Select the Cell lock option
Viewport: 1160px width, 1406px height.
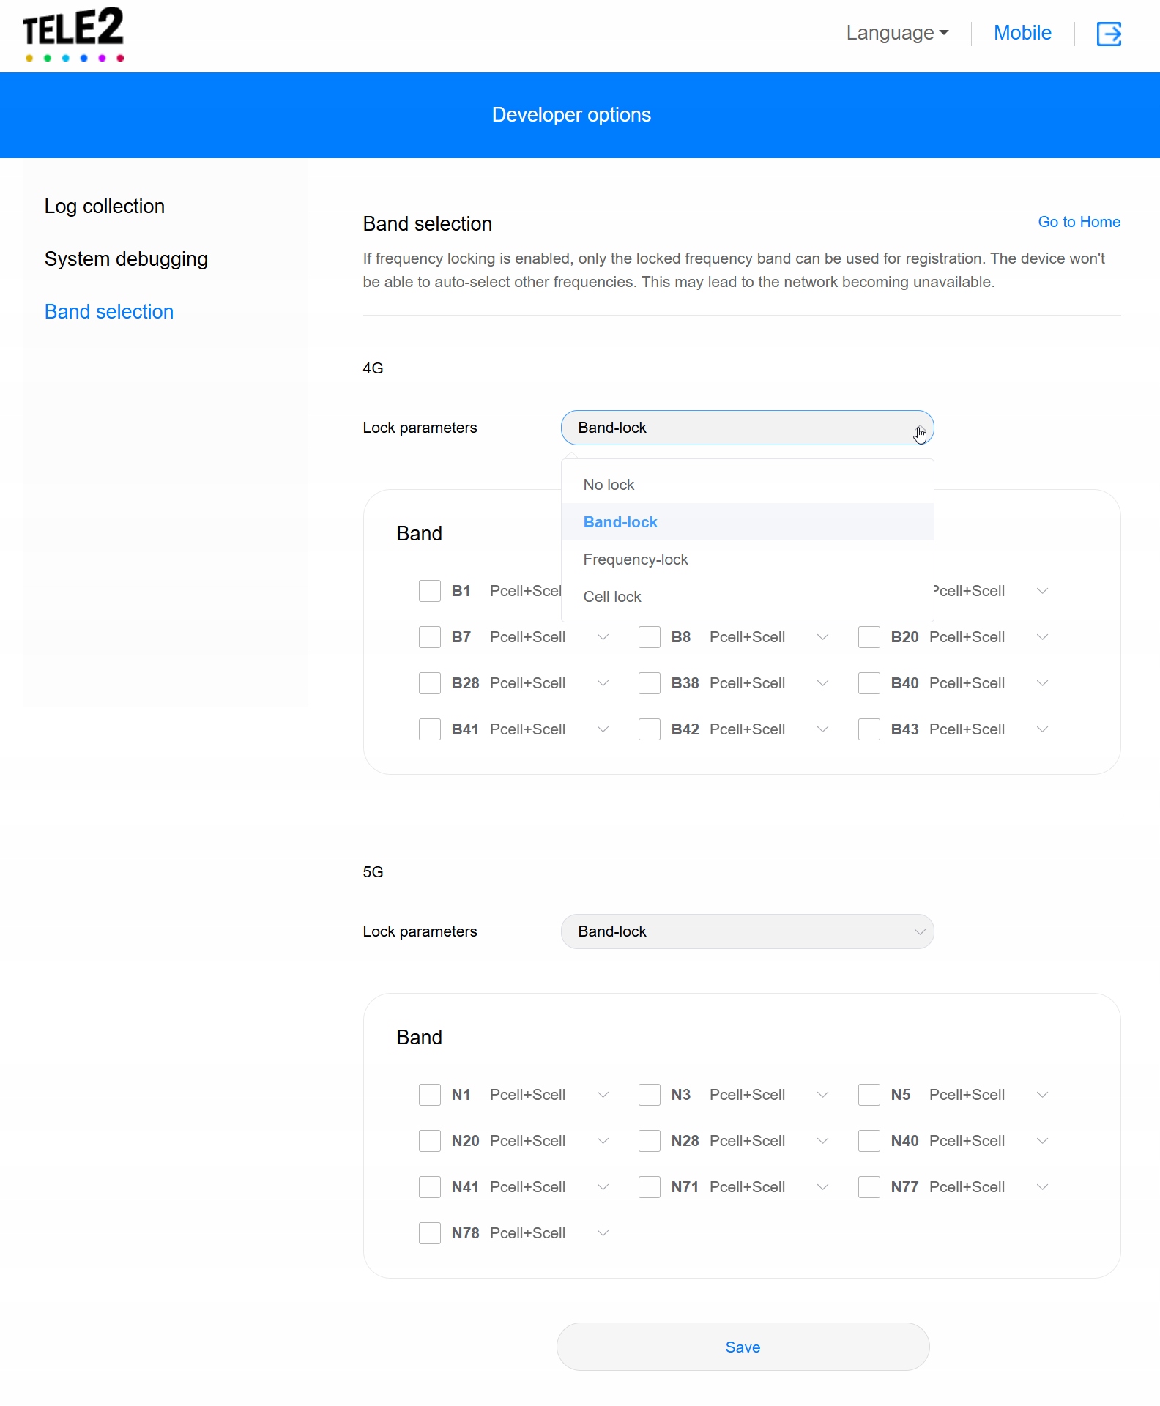tap(612, 597)
